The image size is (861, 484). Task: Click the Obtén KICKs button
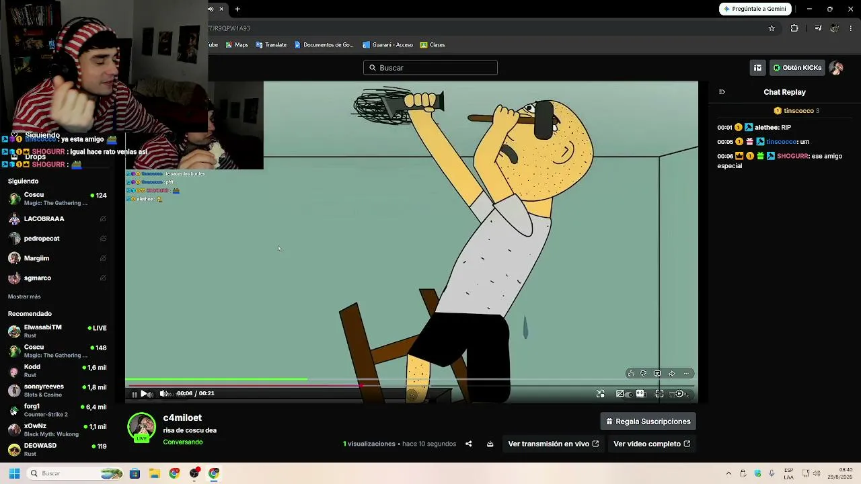(797, 68)
